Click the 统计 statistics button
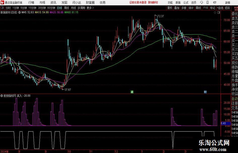 (191, 8)
